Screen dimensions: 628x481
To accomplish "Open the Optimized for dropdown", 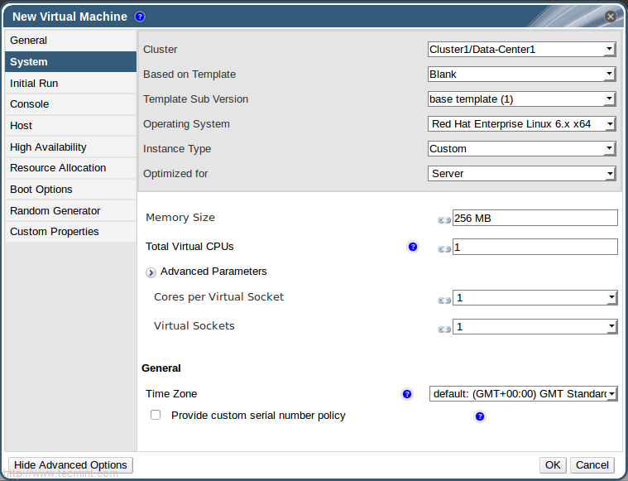I will coord(522,174).
